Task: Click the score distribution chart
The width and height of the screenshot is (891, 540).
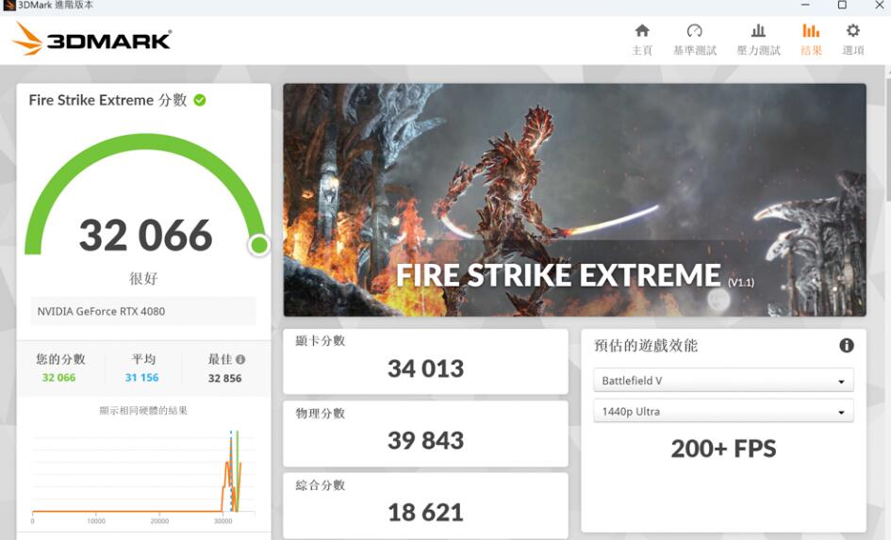Action: [x=143, y=475]
